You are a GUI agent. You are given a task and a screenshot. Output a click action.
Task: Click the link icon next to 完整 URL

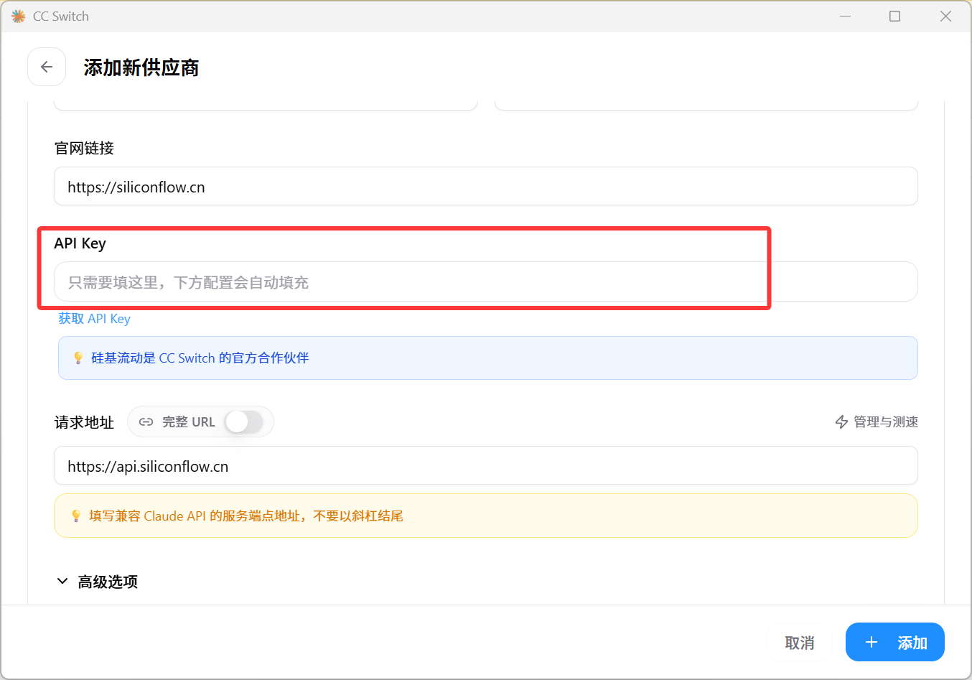146,422
